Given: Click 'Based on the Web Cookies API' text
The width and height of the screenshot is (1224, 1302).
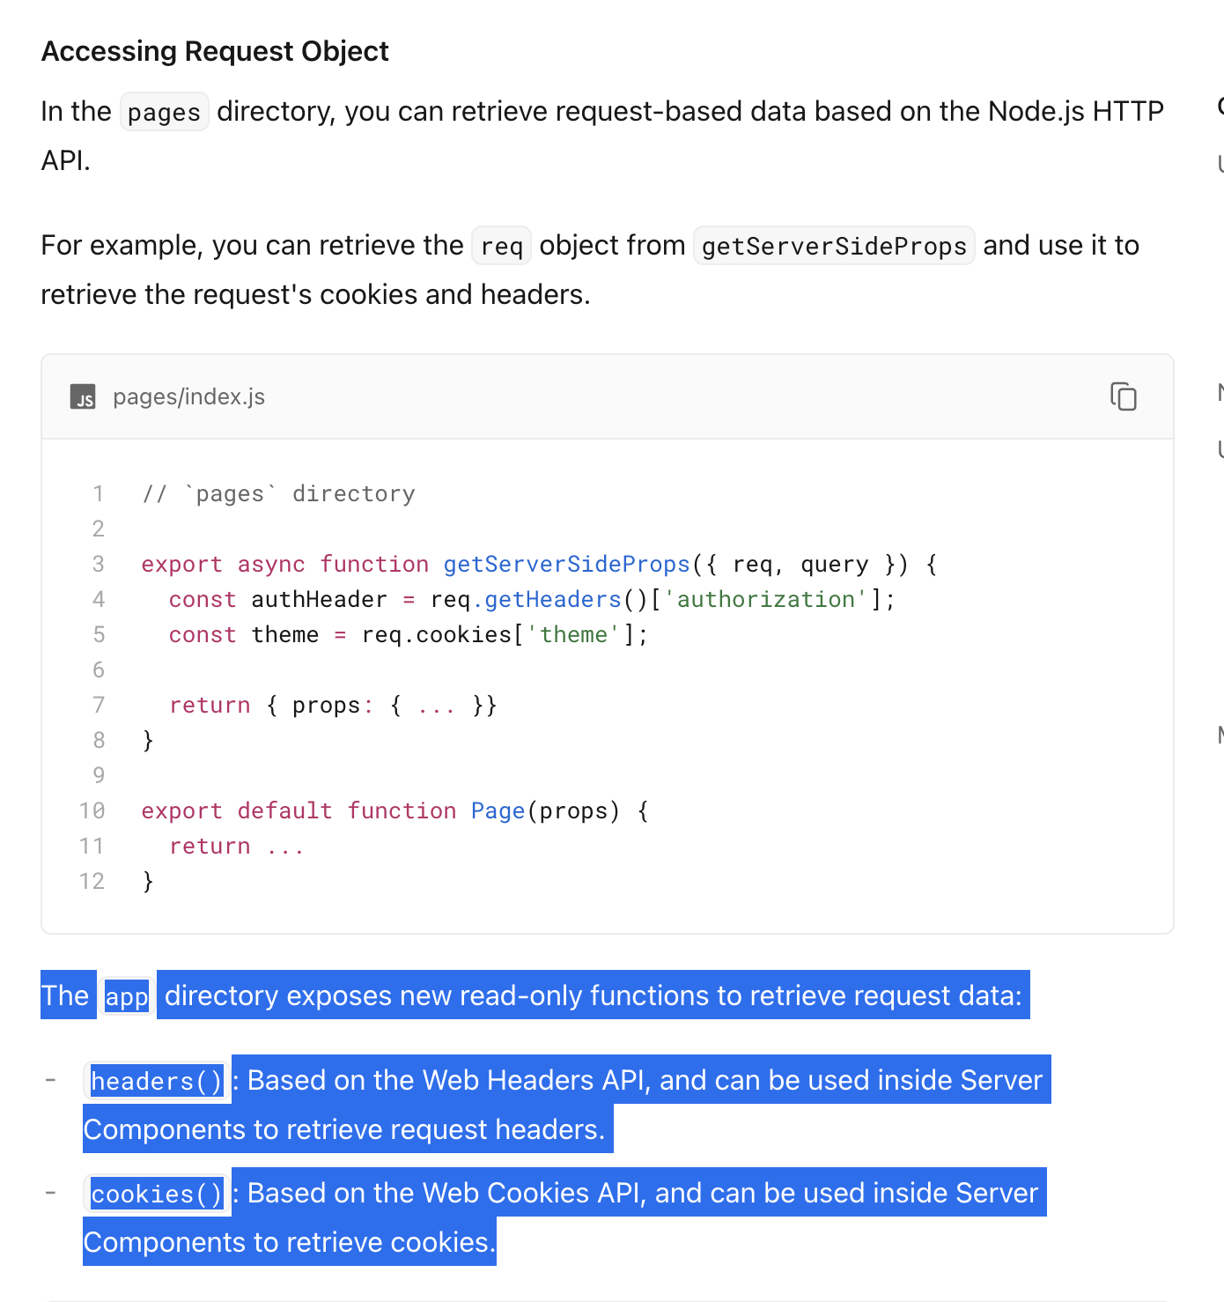Looking at the screenshot, I should click(445, 1193).
